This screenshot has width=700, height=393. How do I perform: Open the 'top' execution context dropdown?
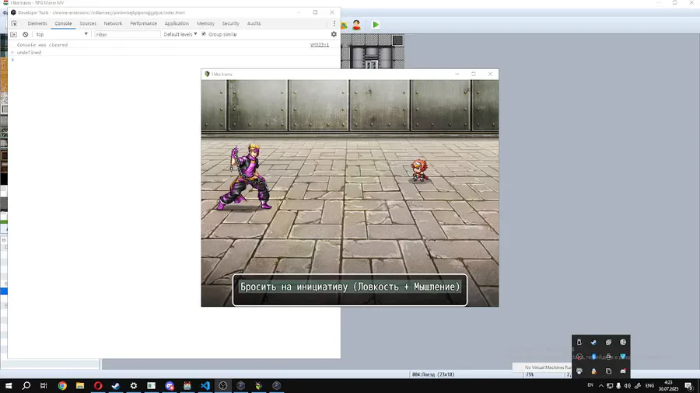coord(61,34)
